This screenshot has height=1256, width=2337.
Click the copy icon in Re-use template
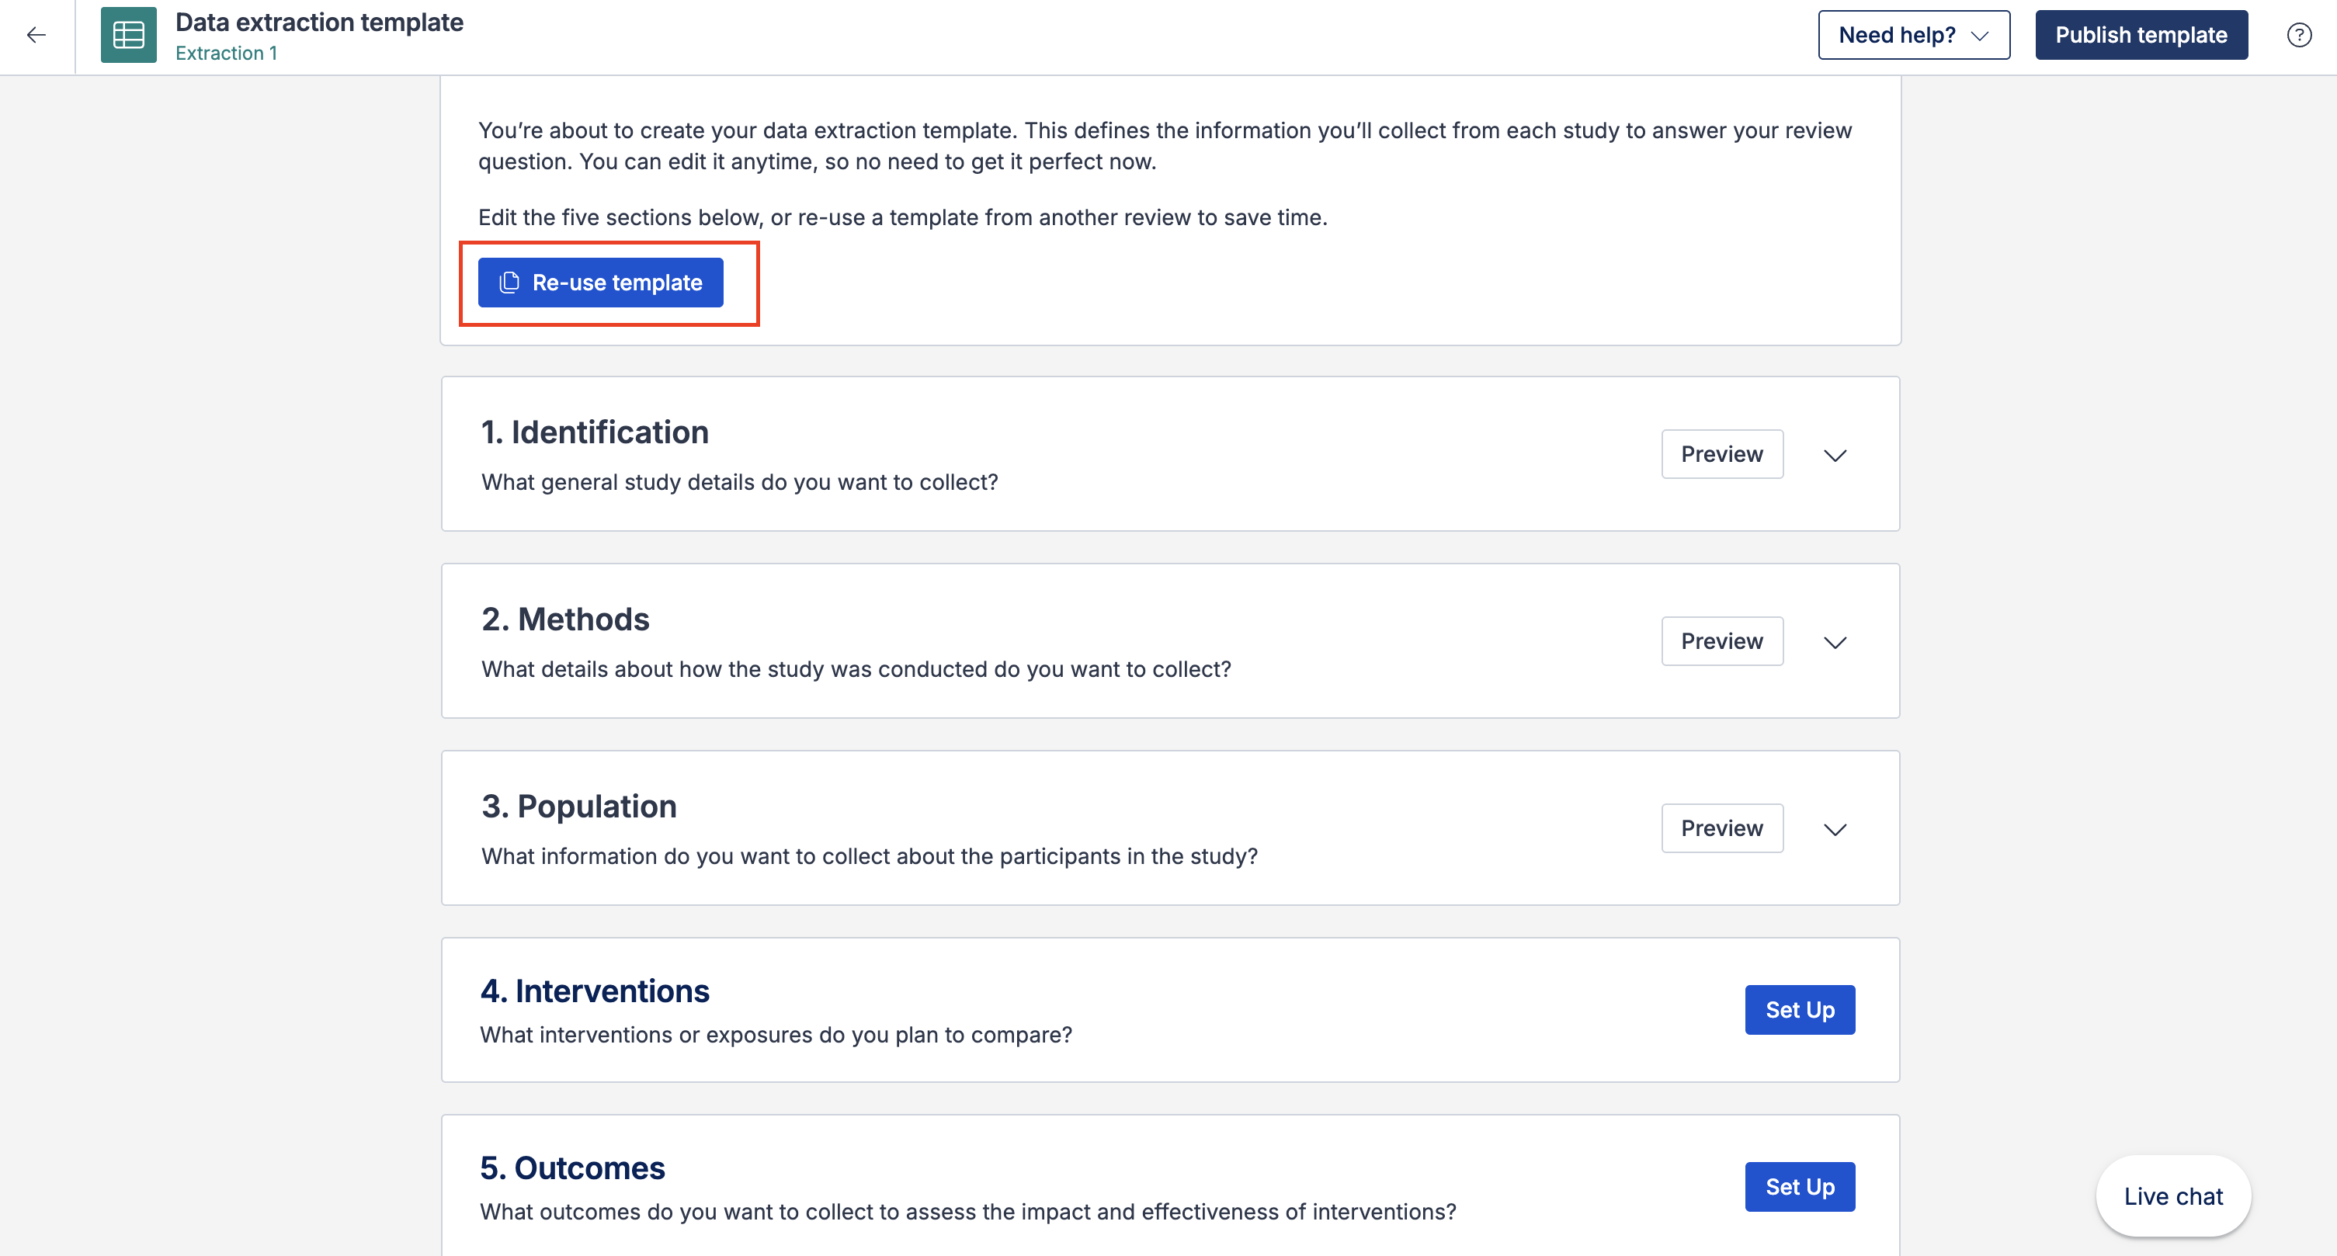510,282
